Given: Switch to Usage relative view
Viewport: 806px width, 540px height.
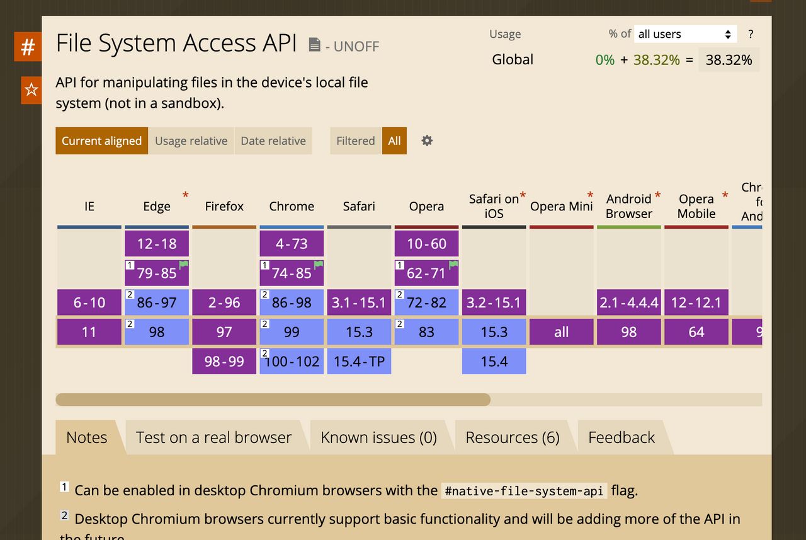Looking at the screenshot, I should pyautogui.click(x=191, y=141).
